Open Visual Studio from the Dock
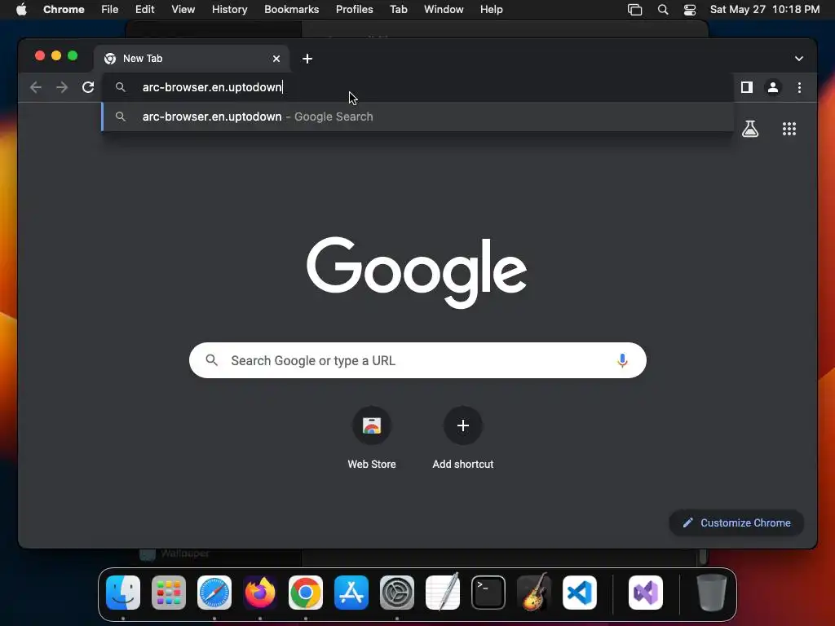This screenshot has height=626, width=835. pyautogui.click(x=646, y=593)
